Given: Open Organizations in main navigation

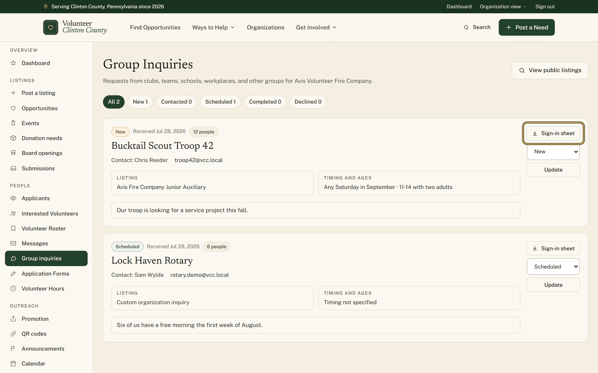Looking at the screenshot, I should click(266, 27).
